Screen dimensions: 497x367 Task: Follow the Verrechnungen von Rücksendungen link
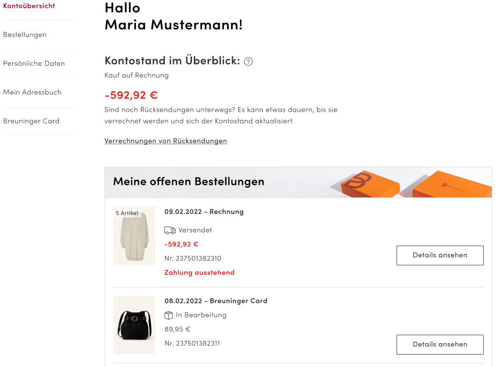click(165, 141)
